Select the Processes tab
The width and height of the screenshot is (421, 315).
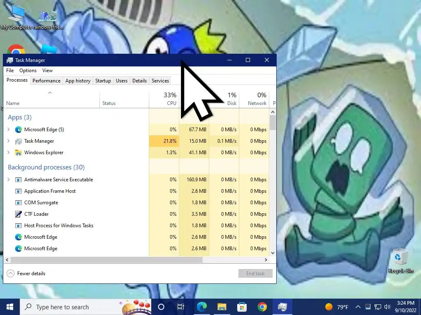pyautogui.click(x=17, y=80)
